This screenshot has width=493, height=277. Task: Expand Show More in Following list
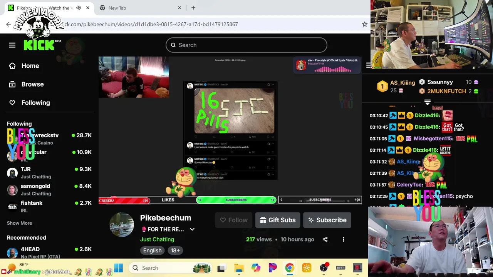coord(19,223)
